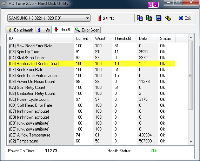The height and width of the screenshot is (161, 200).
Task: Click the Status column header
Action: (167, 38)
